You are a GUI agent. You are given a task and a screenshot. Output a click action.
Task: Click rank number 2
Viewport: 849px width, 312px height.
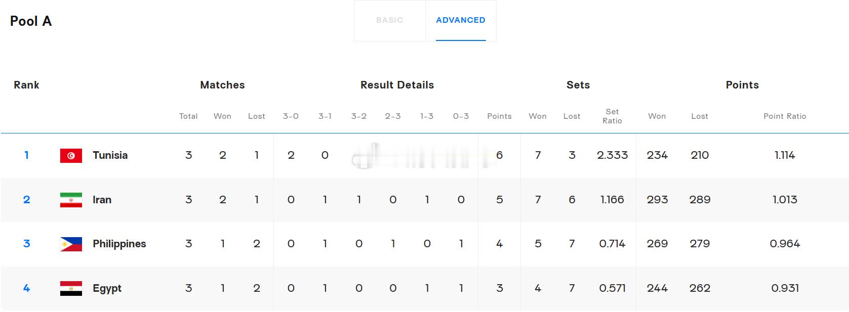click(x=26, y=200)
